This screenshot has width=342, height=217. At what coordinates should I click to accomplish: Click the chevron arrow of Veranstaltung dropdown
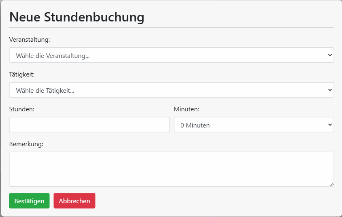pos(330,55)
